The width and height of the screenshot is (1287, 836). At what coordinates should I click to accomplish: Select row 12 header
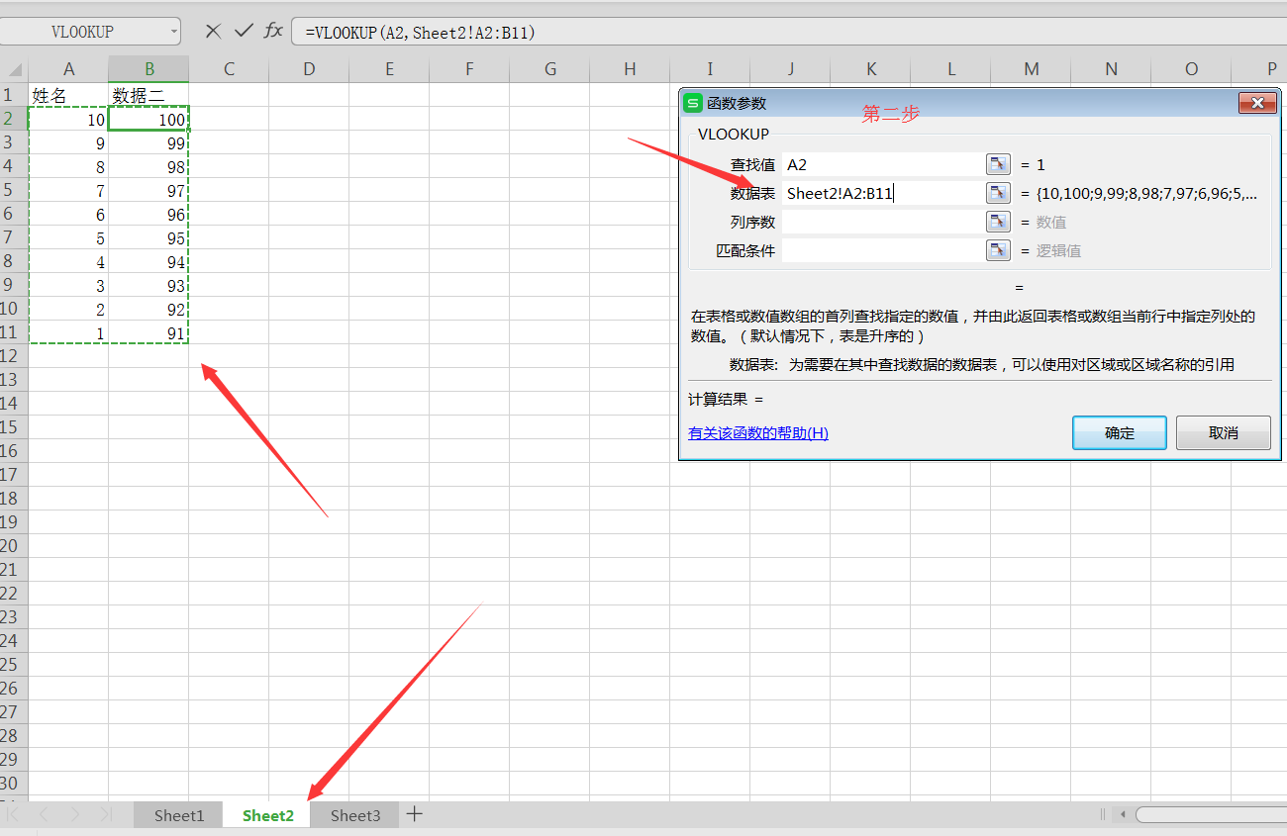click(14, 356)
